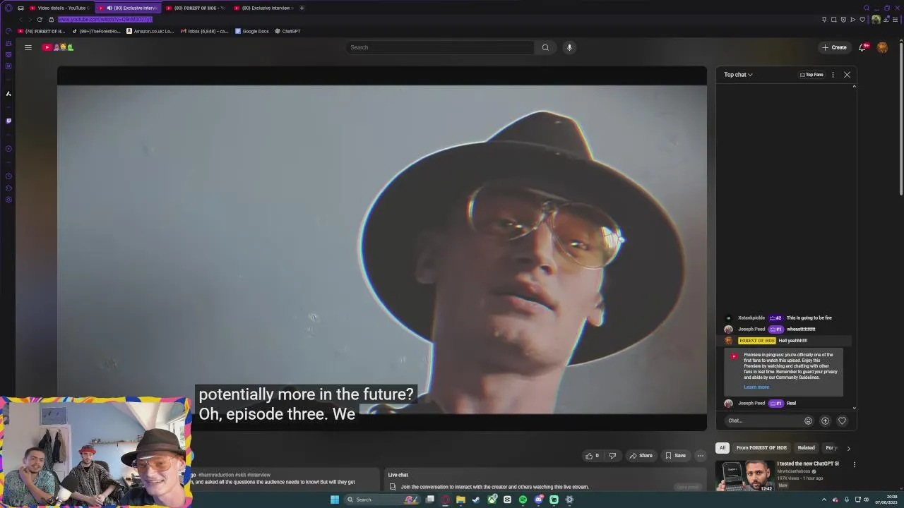Follow the Learn more link in chat
The image size is (904, 508).
756,387
